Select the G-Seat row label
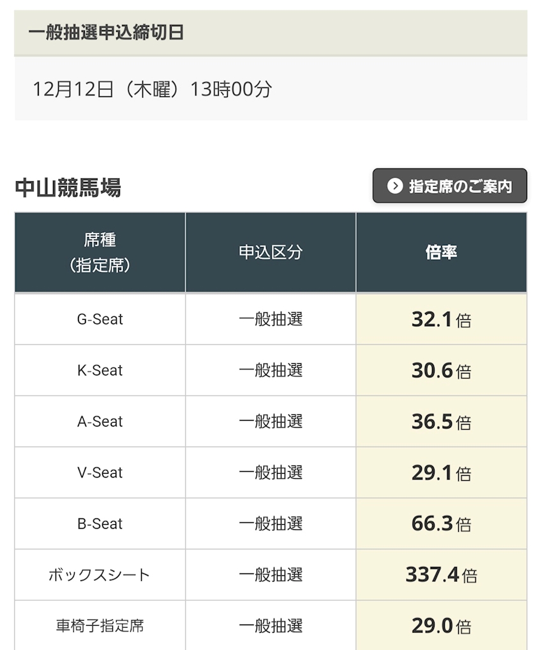 (x=100, y=319)
